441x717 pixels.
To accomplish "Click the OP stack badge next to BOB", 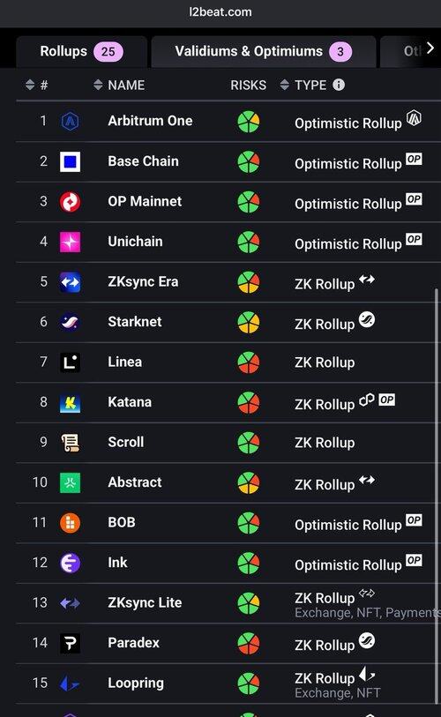I will click(414, 520).
